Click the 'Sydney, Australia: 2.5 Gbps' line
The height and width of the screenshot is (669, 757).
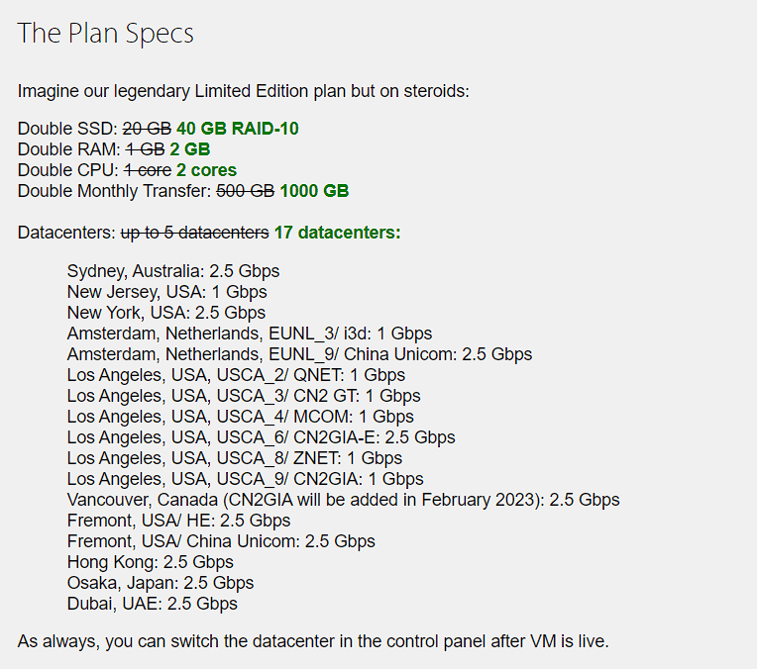coord(173,271)
